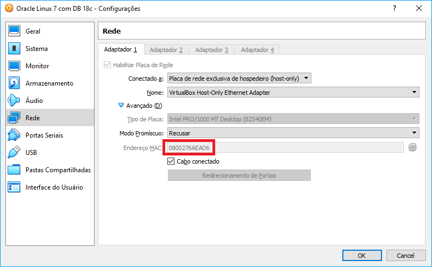Click the Sistema chip icon
Screen dimensions: 432x267
coord(14,48)
